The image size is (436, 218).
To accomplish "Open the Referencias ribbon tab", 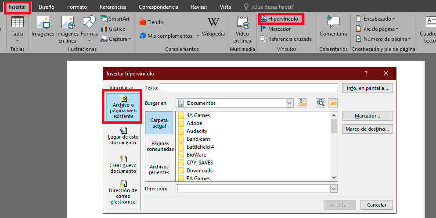I will click(x=113, y=7).
